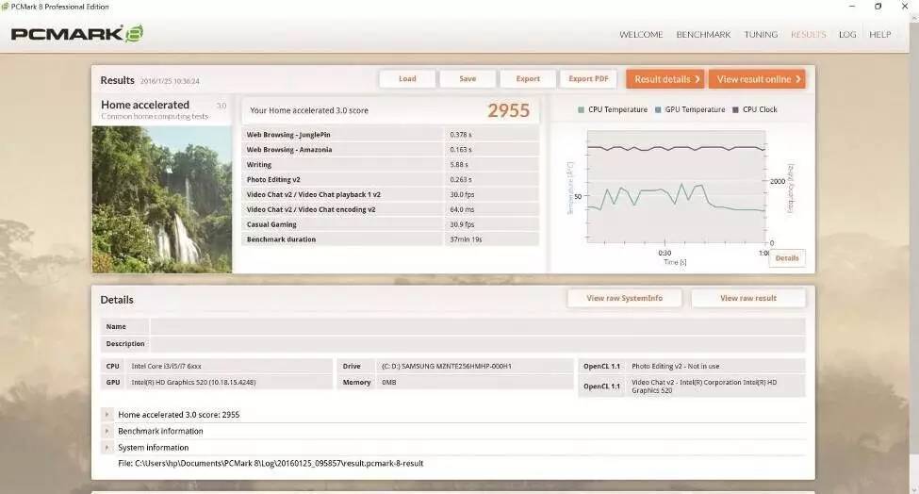Expand the Home accelerated 3.0 score row
Viewport: 919px width, 494px height.
tap(108, 415)
